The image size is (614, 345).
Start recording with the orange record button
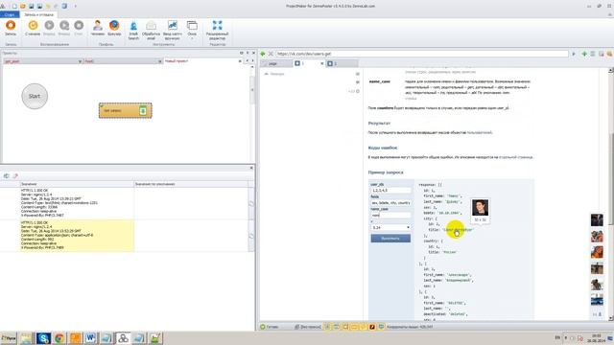[x=11, y=28]
